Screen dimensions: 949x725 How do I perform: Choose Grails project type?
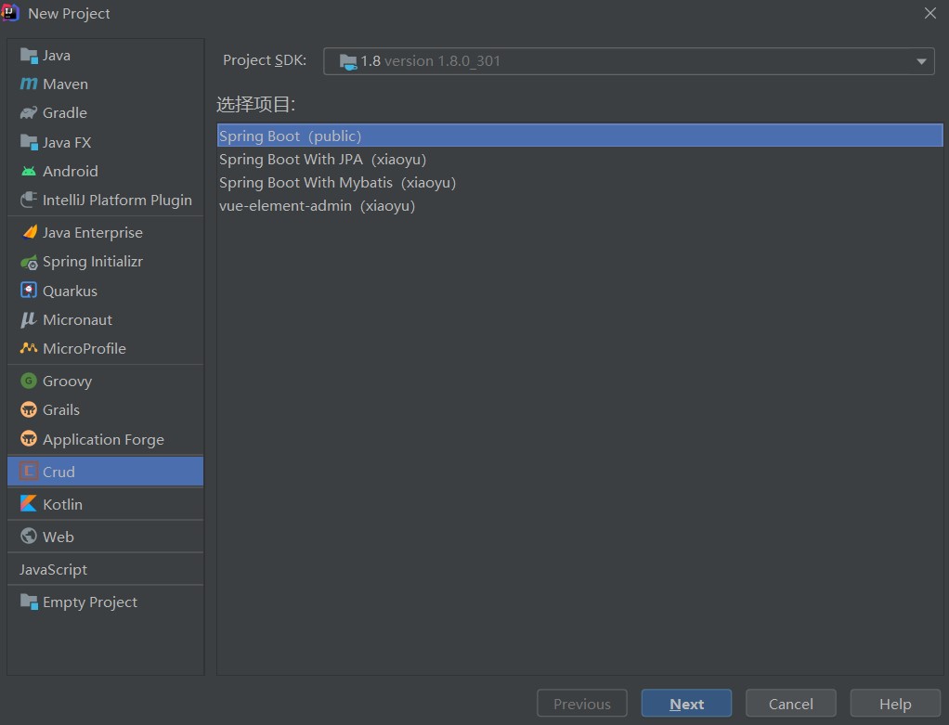105,409
